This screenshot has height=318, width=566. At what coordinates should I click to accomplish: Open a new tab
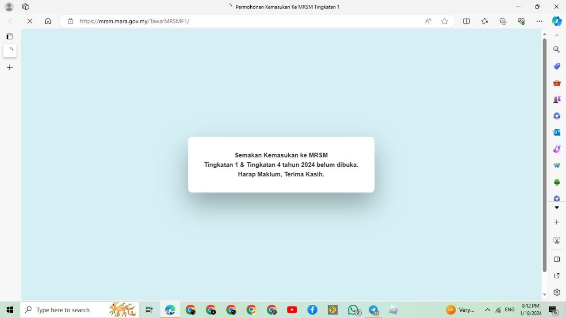click(10, 67)
